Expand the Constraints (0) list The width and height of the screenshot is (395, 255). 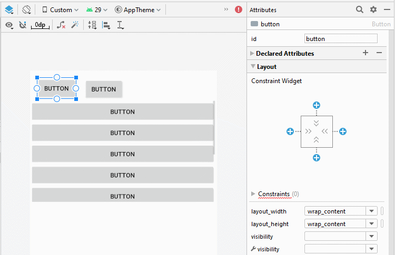click(253, 194)
